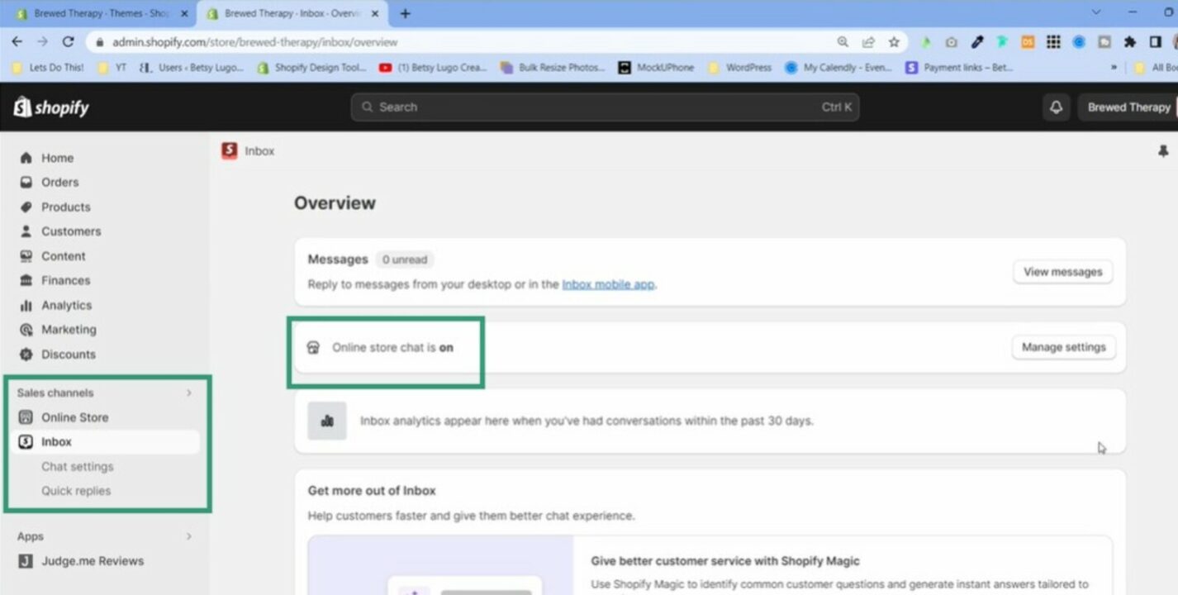Open the Inbox mobile app link
The image size is (1178, 595).
[608, 283]
